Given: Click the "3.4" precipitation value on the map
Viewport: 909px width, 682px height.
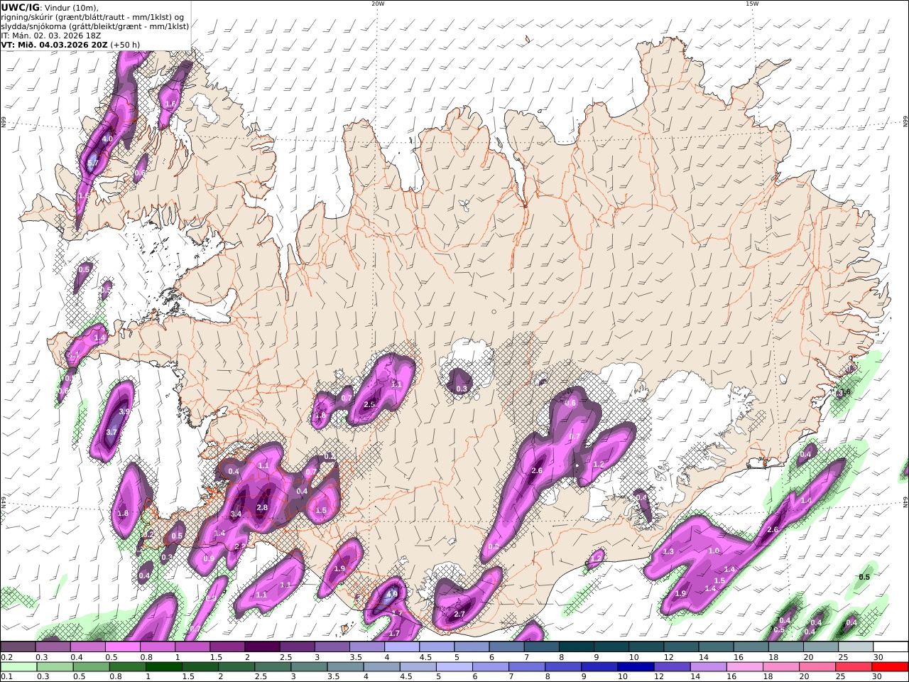Looking at the screenshot, I should tap(236, 514).
